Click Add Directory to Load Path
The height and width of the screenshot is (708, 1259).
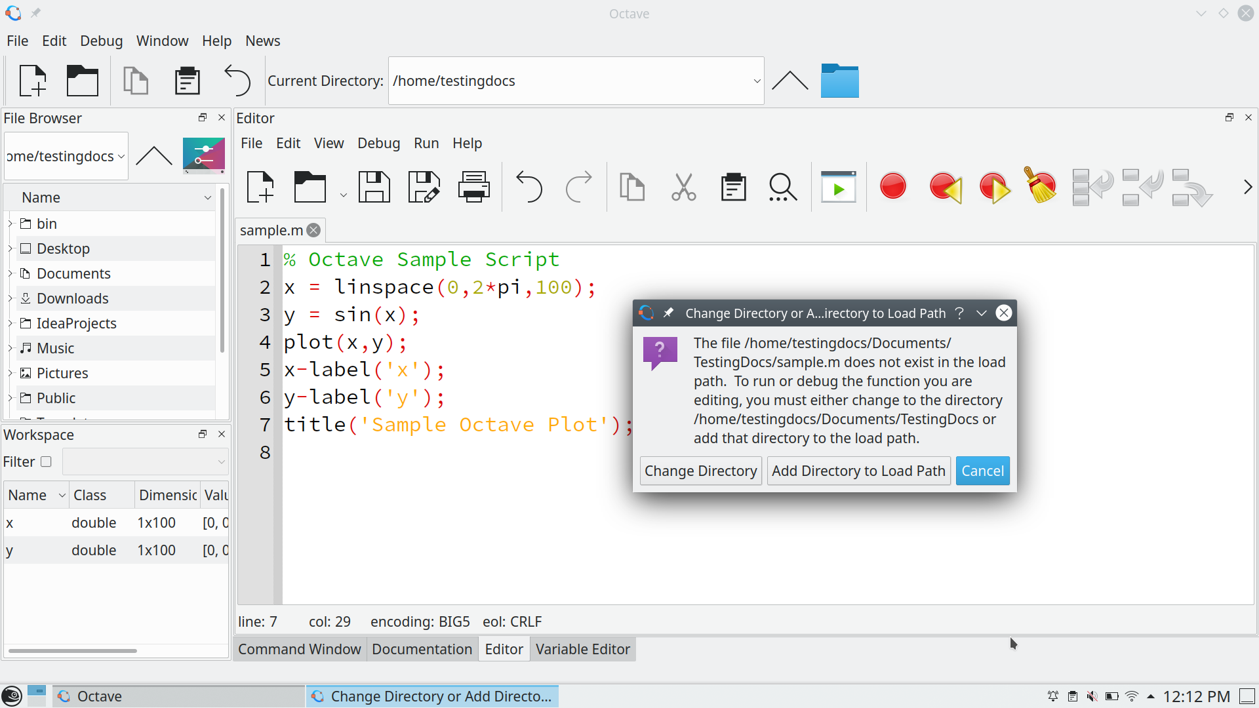point(858,471)
